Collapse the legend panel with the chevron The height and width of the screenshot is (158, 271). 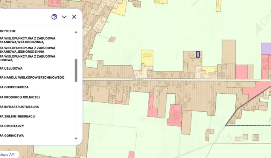click(x=64, y=17)
